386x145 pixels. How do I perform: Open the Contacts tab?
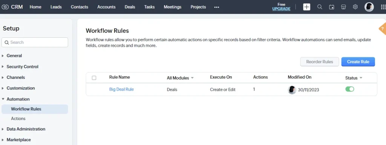pos(80,7)
